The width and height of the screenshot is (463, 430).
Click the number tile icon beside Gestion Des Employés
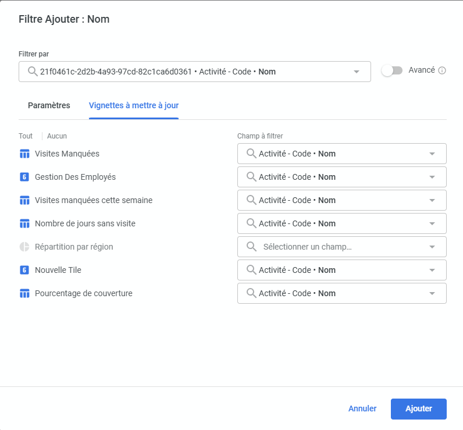(x=24, y=177)
